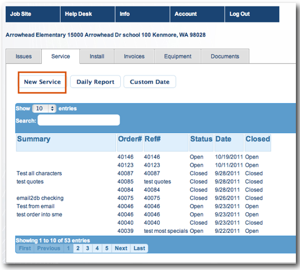Click the Custom Date button

[150, 82]
